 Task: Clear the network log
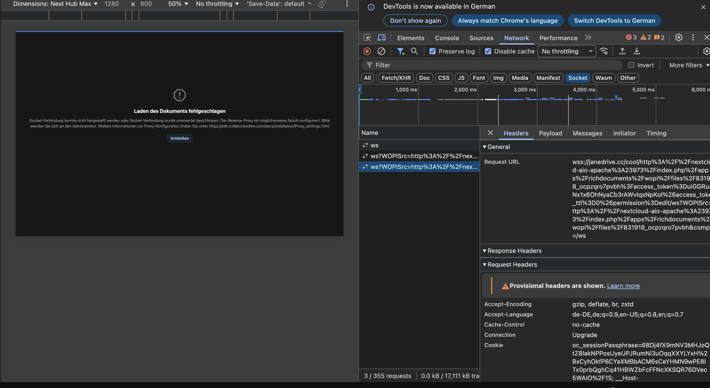(x=381, y=51)
